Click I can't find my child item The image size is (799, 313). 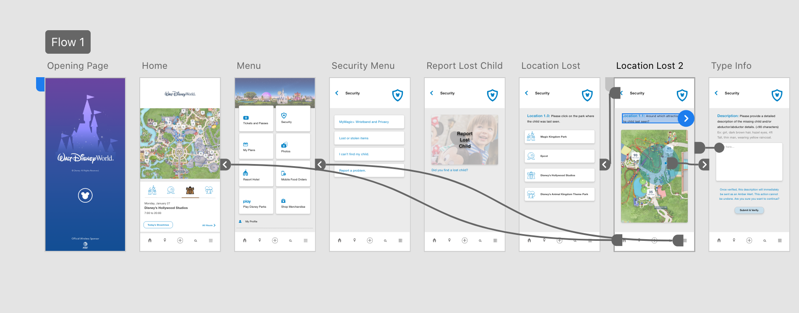[369, 154]
